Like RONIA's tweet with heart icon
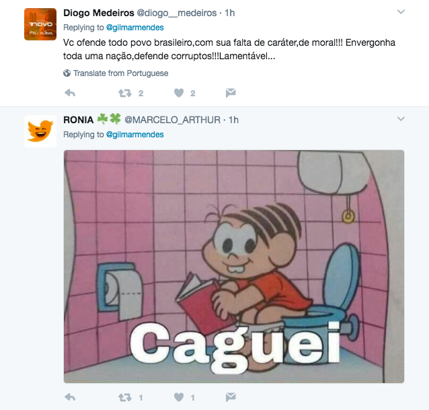The height and width of the screenshot is (410, 429). (x=179, y=397)
